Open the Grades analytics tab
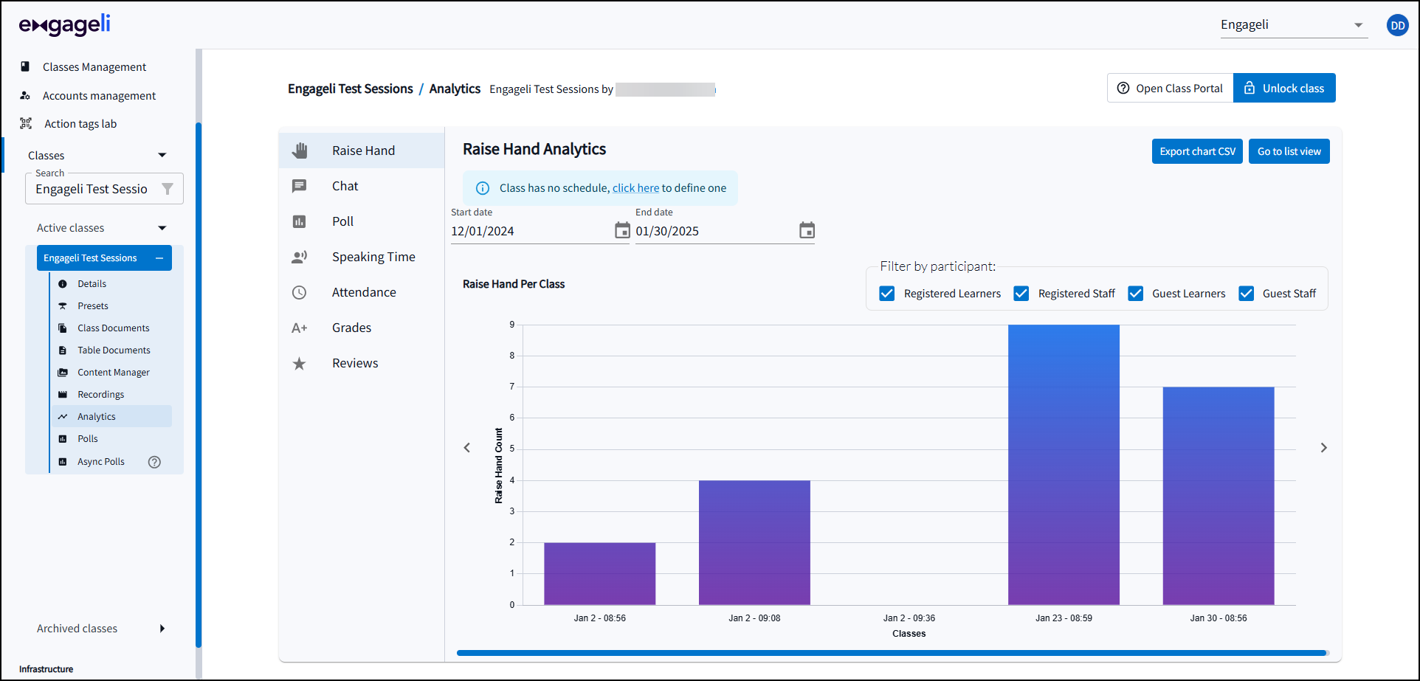This screenshot has width=1420, height=681. pyautogui.click(x=362, y=328)
